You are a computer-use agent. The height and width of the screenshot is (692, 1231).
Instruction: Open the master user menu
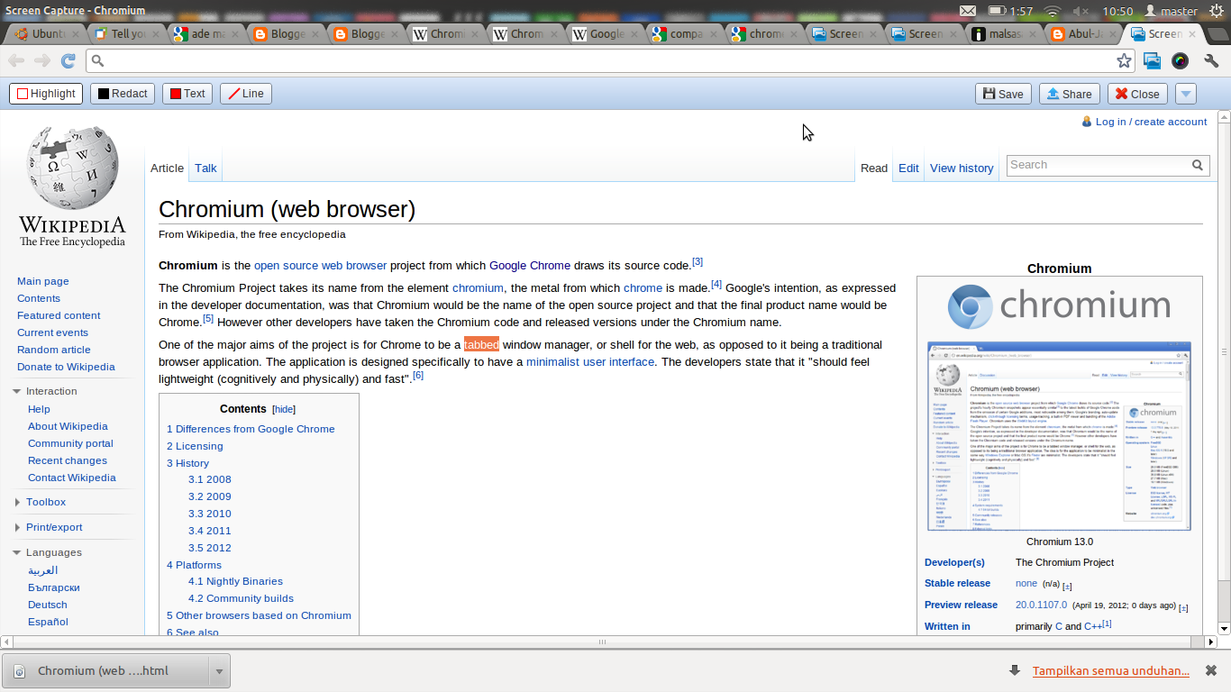(x=1171, y=11)
